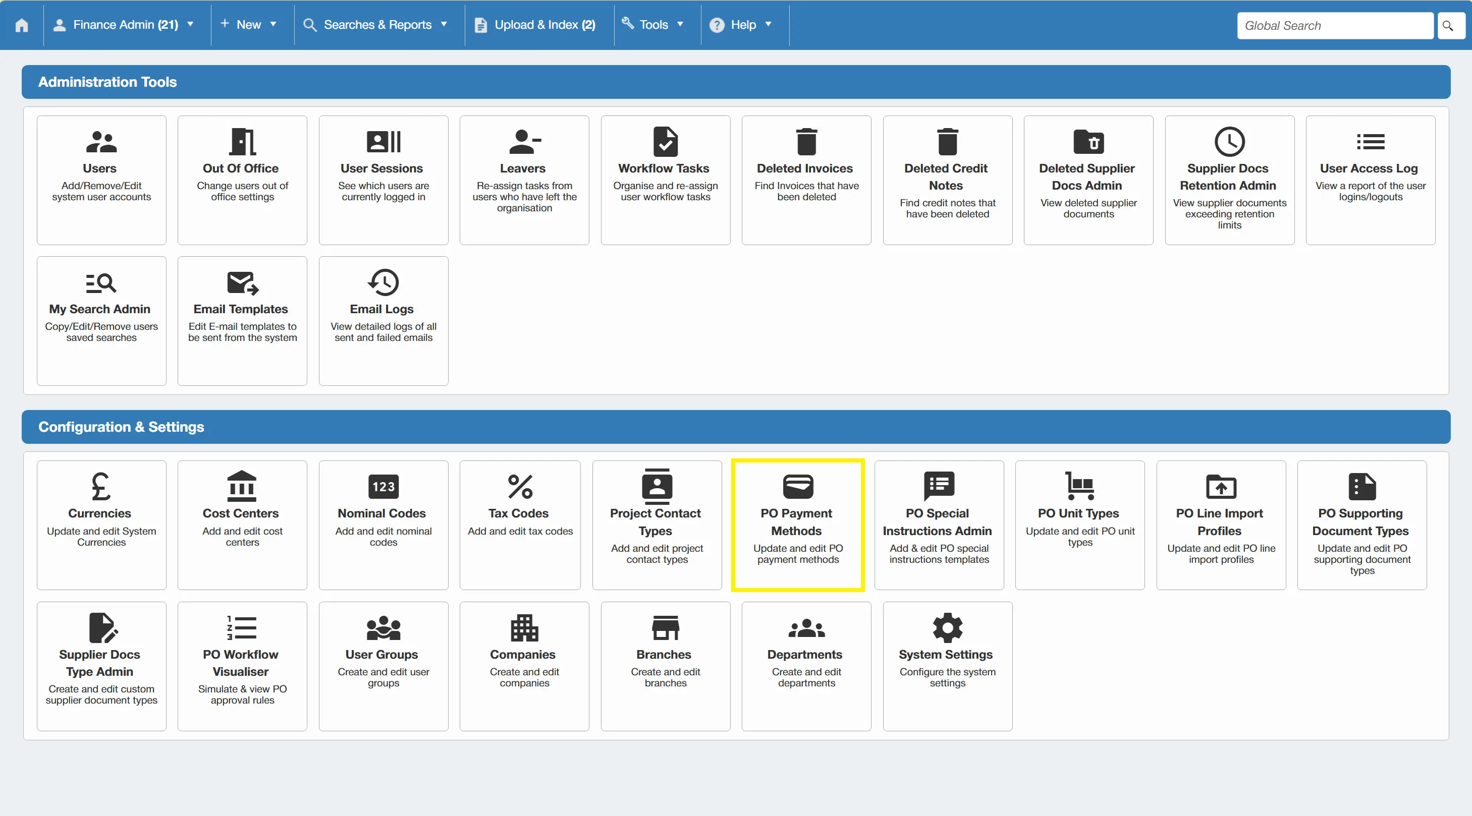Screen dimensions: 1472x816
Task: Click the home icon in navbar
Action: [22, 25]
